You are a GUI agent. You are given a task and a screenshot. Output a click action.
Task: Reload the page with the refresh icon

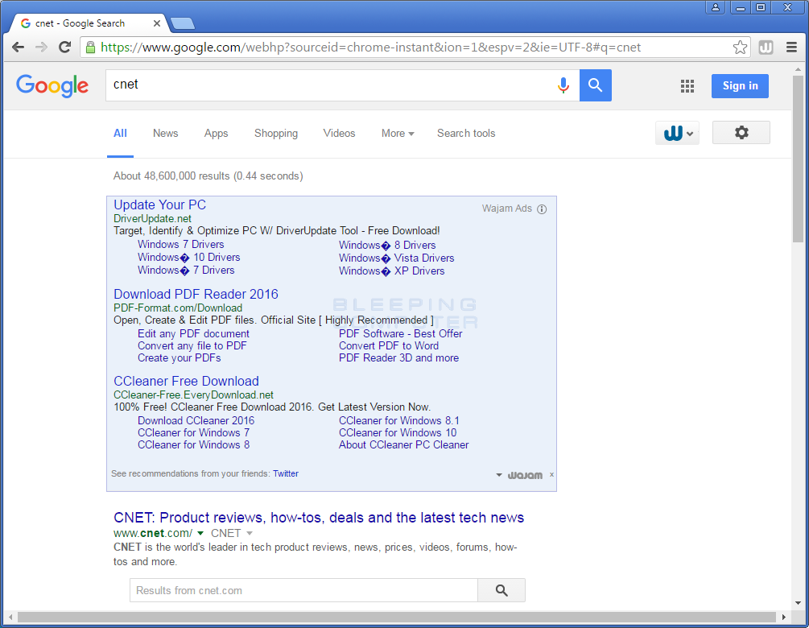pyautogui.click(x=64, y=48)
